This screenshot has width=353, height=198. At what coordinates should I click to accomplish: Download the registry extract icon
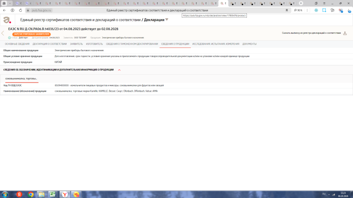coord(345,33)
